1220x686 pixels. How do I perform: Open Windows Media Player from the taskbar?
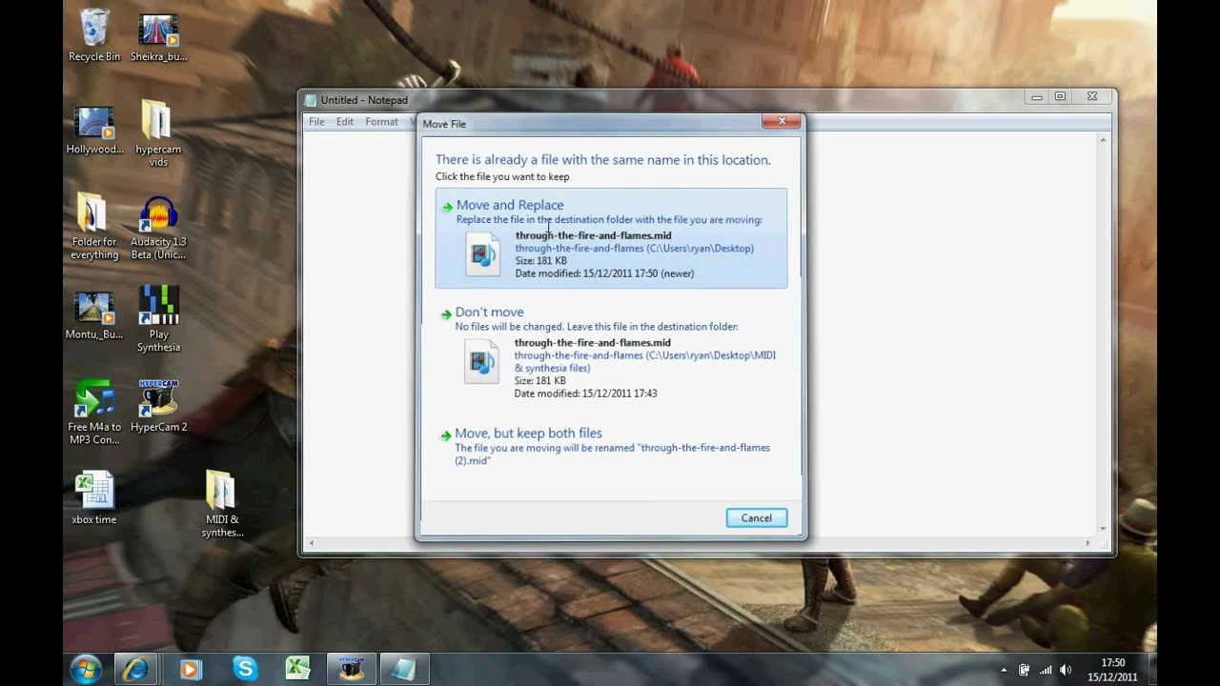[x=190, y=670]
